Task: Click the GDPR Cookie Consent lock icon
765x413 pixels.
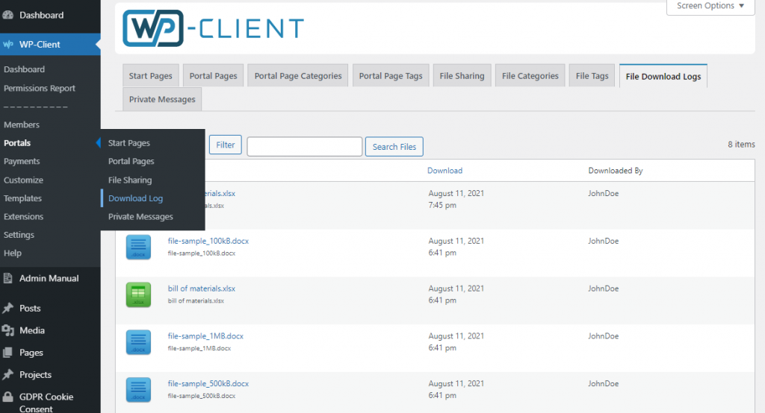Action: click(7, 397)
